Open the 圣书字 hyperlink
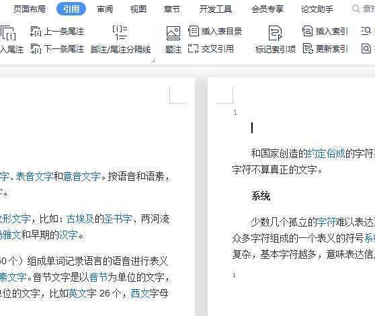 pos(118,219)
